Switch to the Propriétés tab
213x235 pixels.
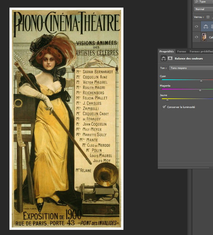[x=166, y=51]
